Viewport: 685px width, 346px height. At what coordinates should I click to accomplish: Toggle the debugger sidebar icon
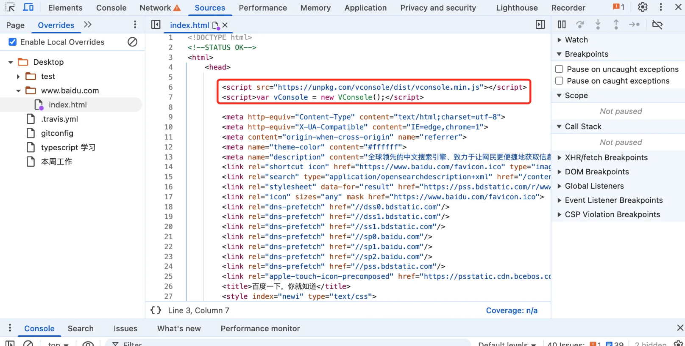540,25
